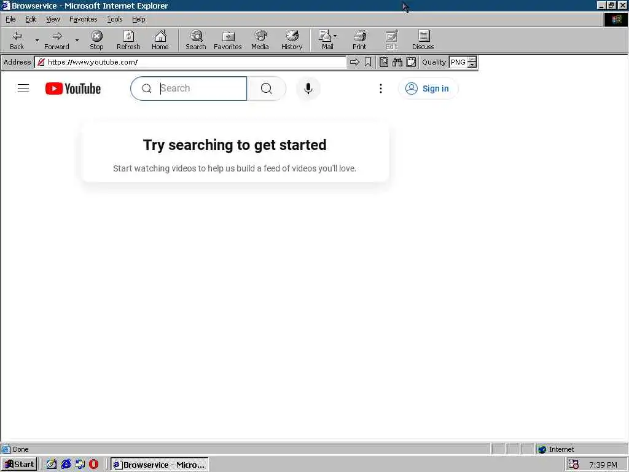Viewport: 629px width, 472px height.
Task: Open the Help menu
Action: tap(138, 19)
